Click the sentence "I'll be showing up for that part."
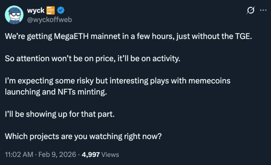The width and height of the screenshot is (271, 165). pos(59,114)
